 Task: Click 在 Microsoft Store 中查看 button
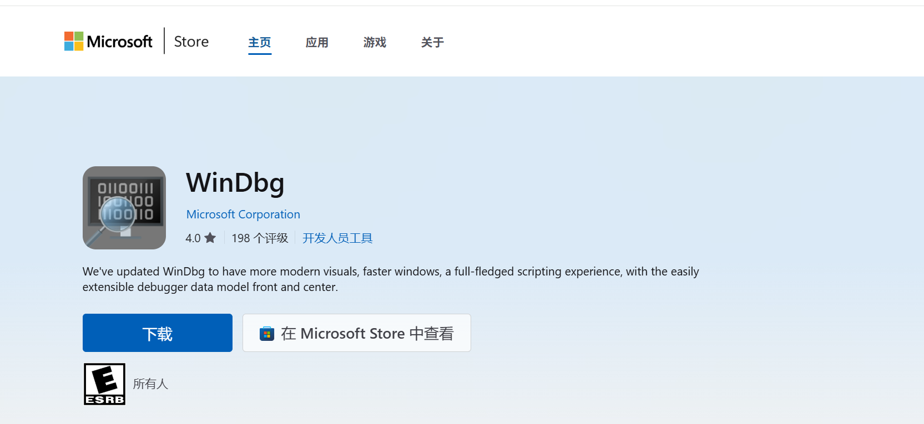[x=357, y=333]
